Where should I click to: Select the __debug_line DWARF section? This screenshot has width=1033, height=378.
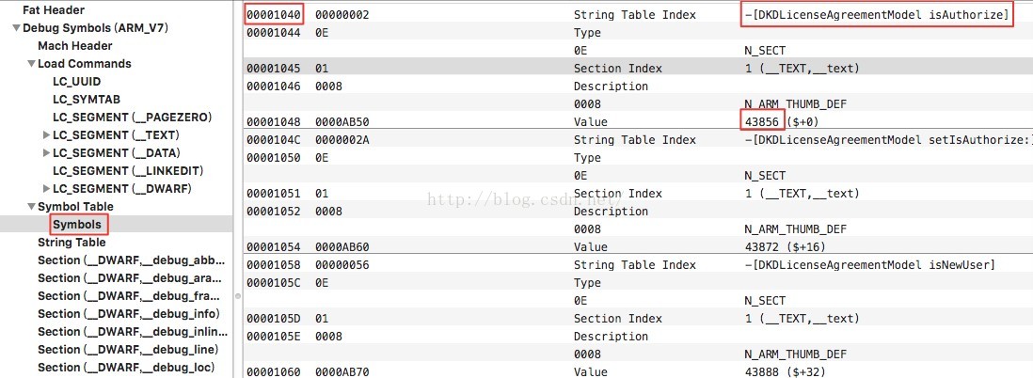(x=129, y=350)
